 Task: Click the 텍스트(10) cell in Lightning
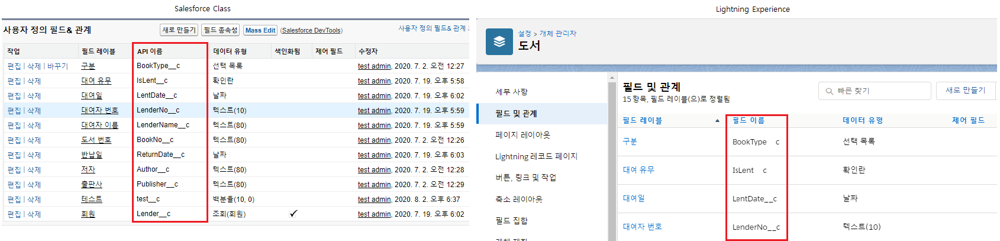point(862,227)
